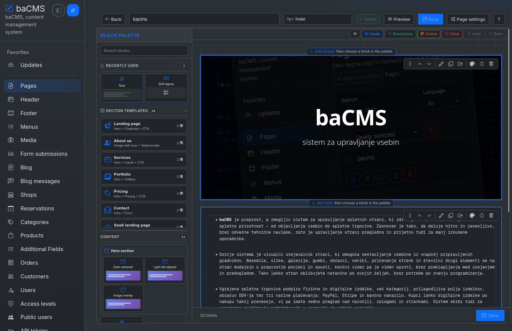Click the Categories tag icon
Image resolution: width=512 pixels, height=331 pixels.
[11, 222]
